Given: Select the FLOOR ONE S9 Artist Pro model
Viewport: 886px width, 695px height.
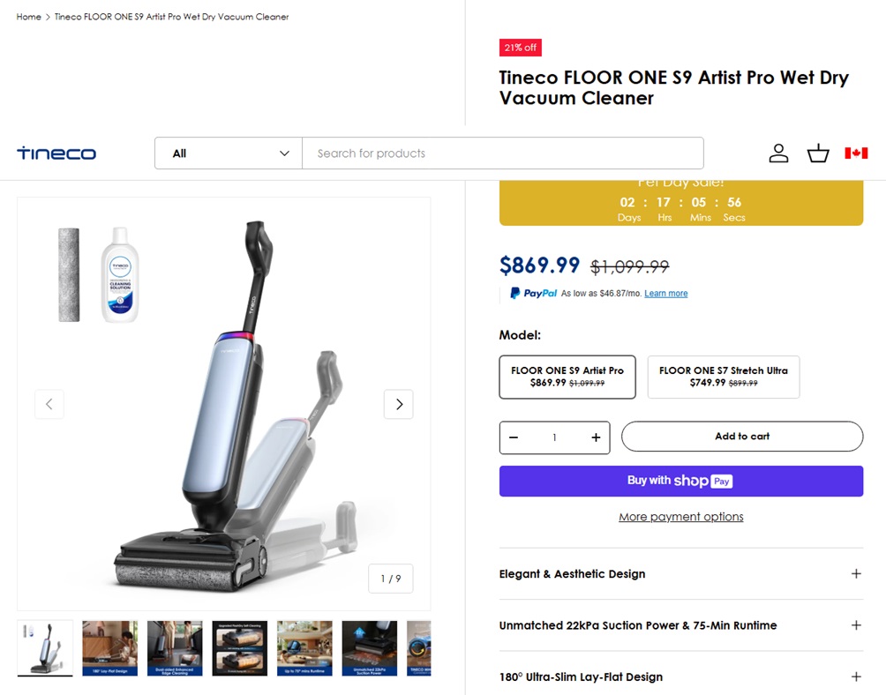Looking at the screenshot, I should [x=567, y=377].
